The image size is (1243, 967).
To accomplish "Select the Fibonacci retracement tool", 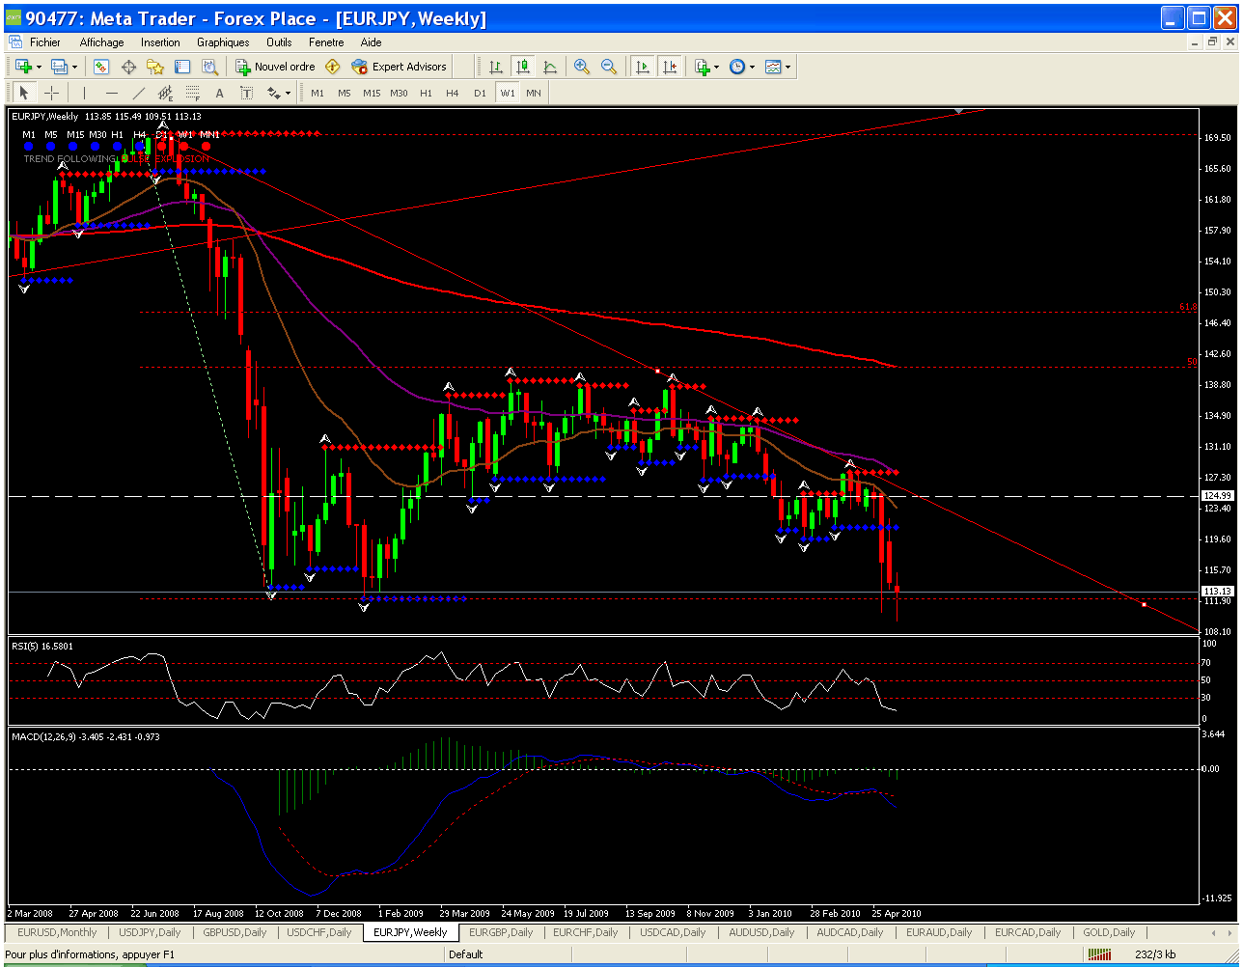I will (192, 93).
